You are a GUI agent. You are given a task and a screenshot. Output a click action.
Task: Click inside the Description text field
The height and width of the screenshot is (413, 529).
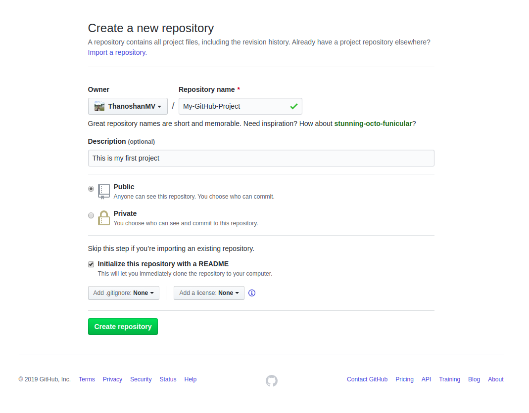(261, 158)
